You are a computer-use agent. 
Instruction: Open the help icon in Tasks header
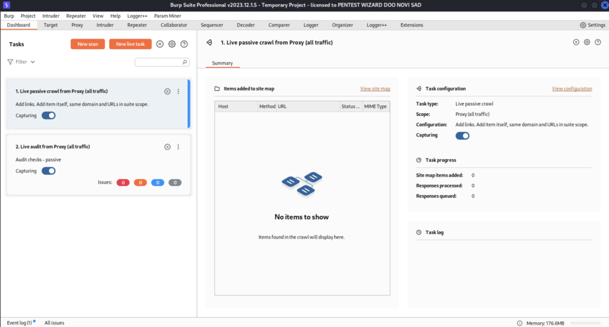pos(184,44)
